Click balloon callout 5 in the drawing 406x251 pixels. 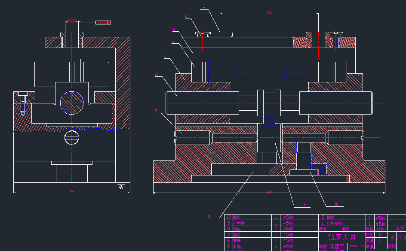click(x=165, y=56)
